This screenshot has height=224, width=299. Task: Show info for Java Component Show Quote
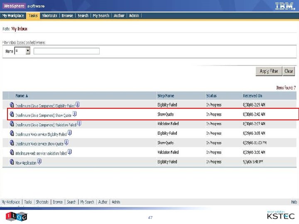tap(75, 114)
